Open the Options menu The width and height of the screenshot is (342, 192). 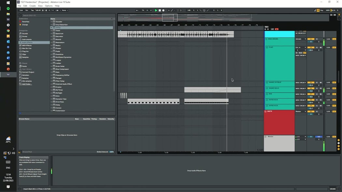tap(49, 6)
